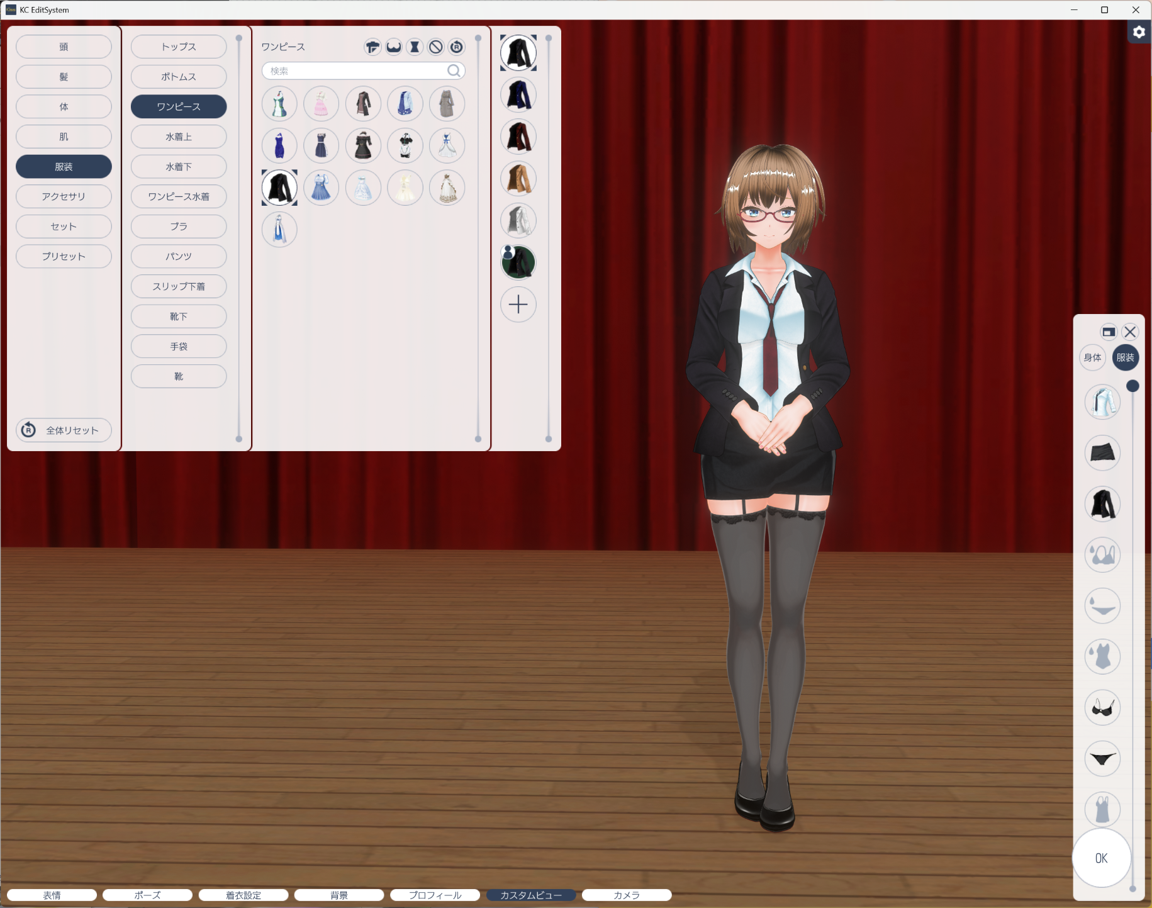Select the blue bodycon dress thumbnail
This screenshot has height=908, width=1152.
pyautogui.click(x=279, y=145)
